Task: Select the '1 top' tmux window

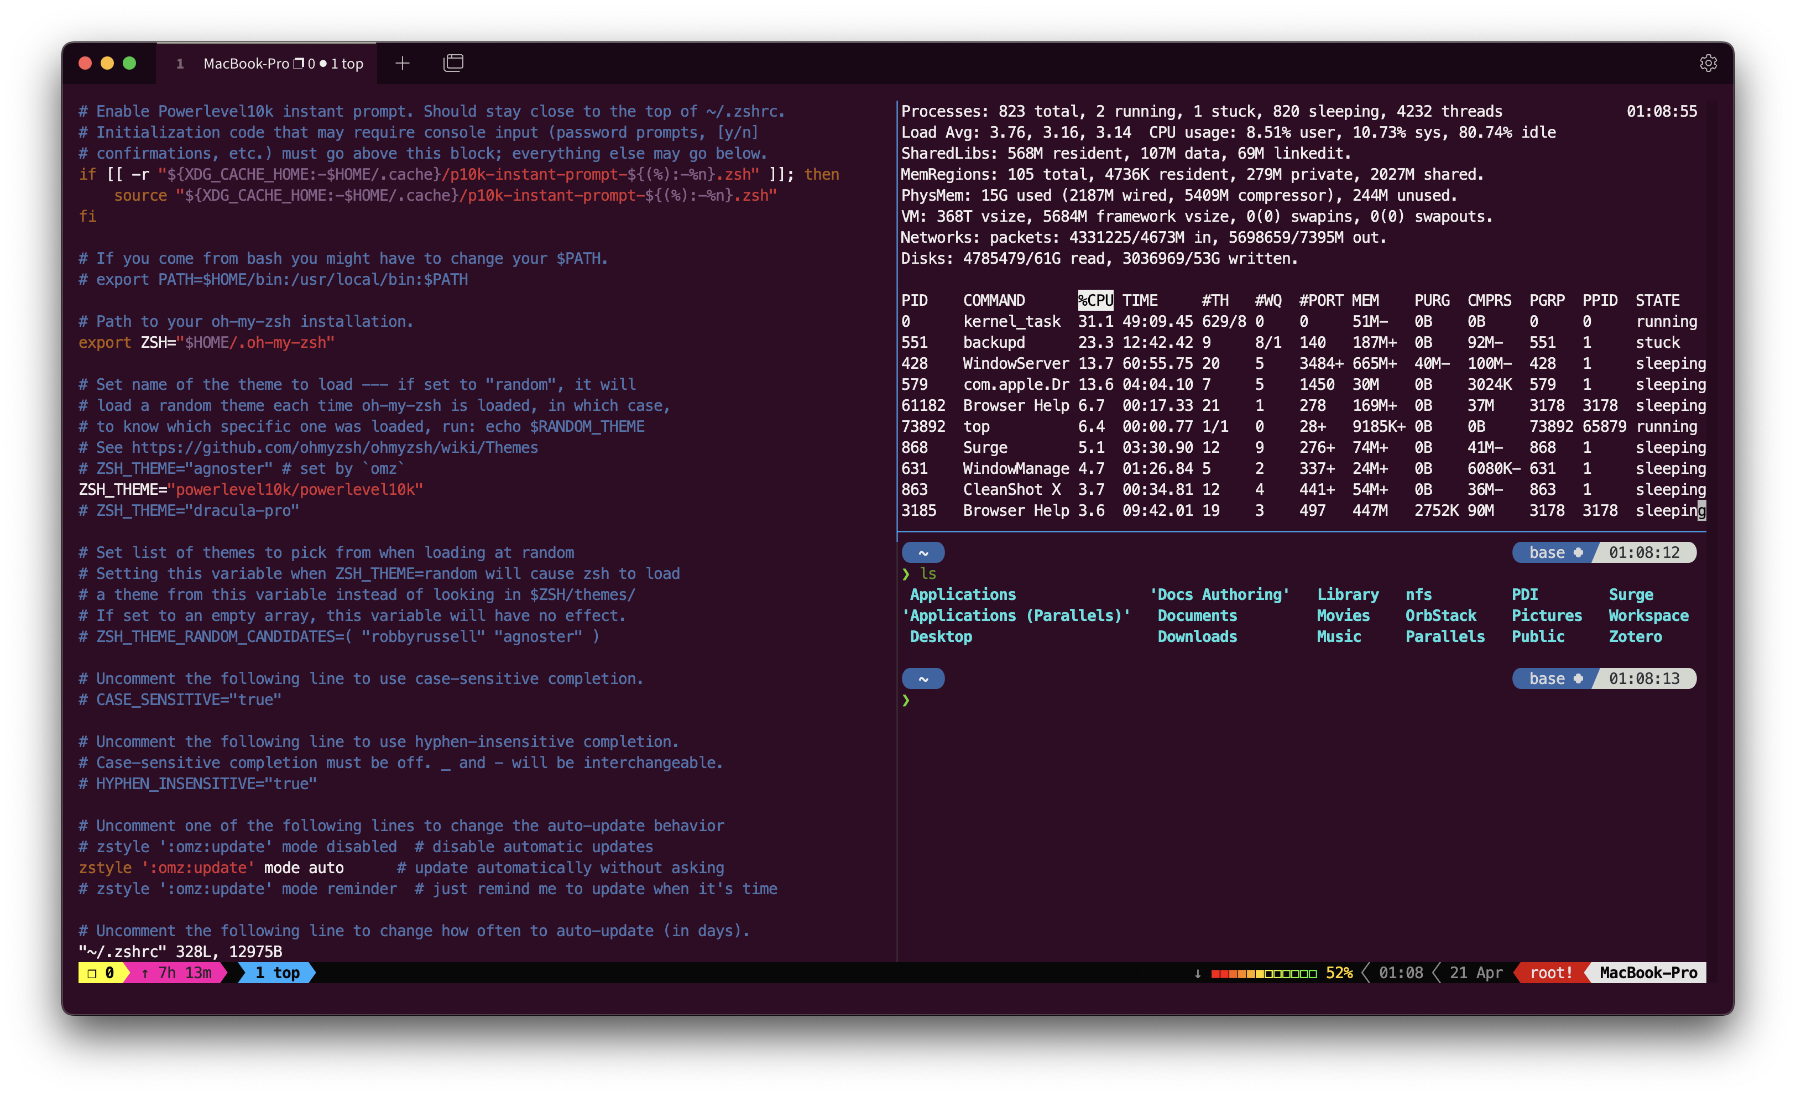Action: [x=277, y=973]
